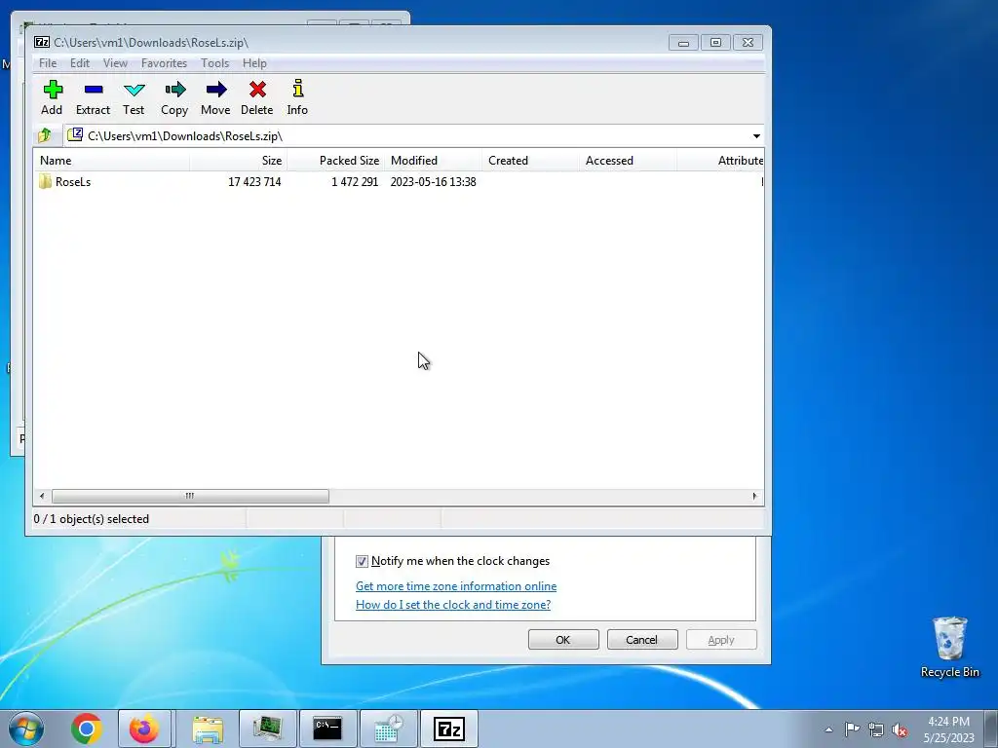998x748 pixels.
Task: Click the size value 17 423 714
Action: click(x=254, y=182)
